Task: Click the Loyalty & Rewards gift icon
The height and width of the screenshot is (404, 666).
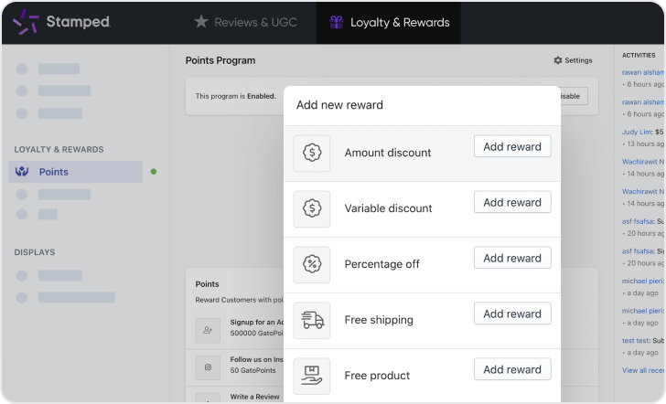Action: [x=337, y=22]
